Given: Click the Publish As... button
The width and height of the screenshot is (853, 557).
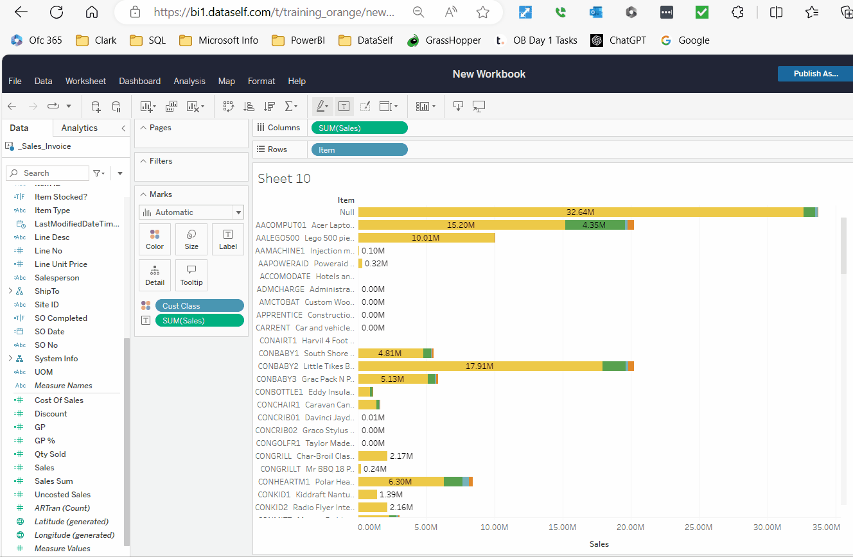Looking at the screenshot, I should pyautogui.click(x=815, y=74).
